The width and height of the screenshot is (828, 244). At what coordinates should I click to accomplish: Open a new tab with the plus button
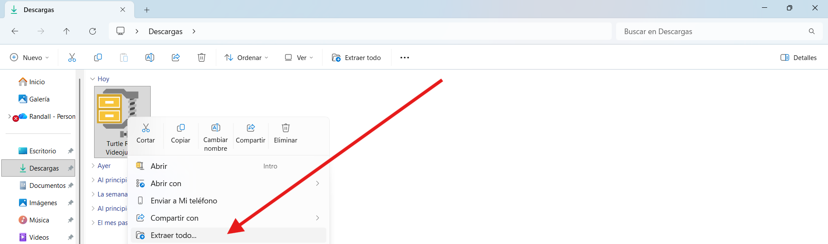[147, 10]
